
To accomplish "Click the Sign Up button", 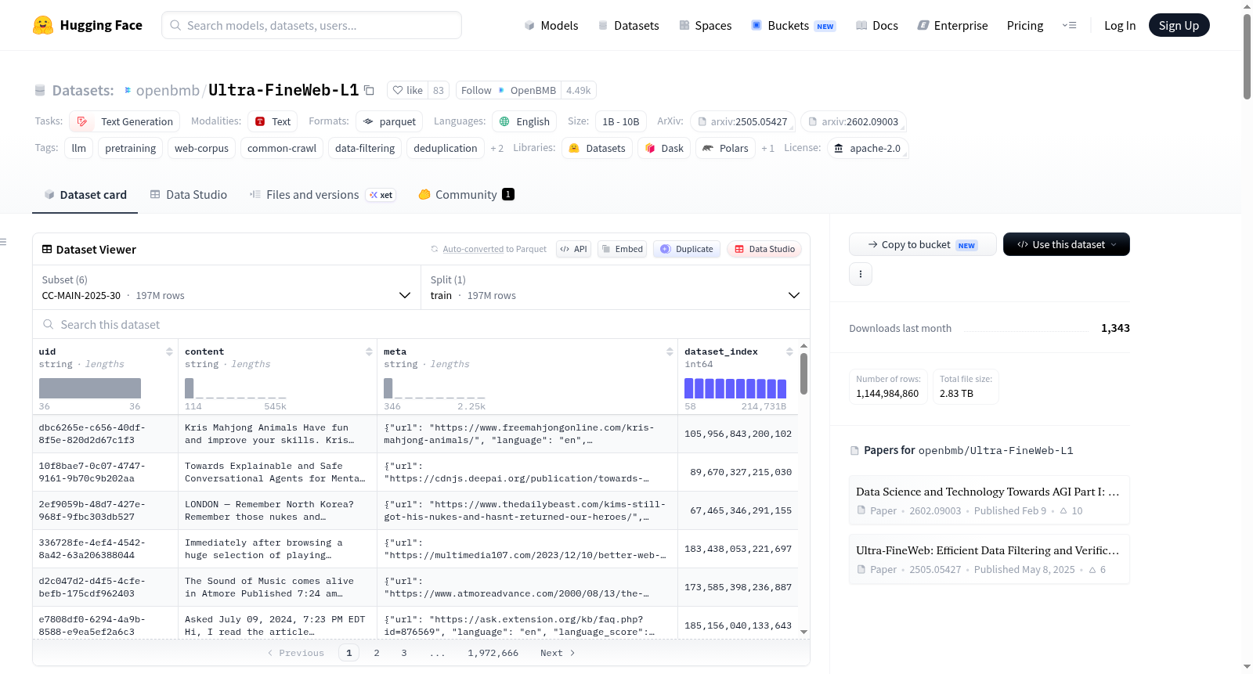I will tap(1179, 25).
